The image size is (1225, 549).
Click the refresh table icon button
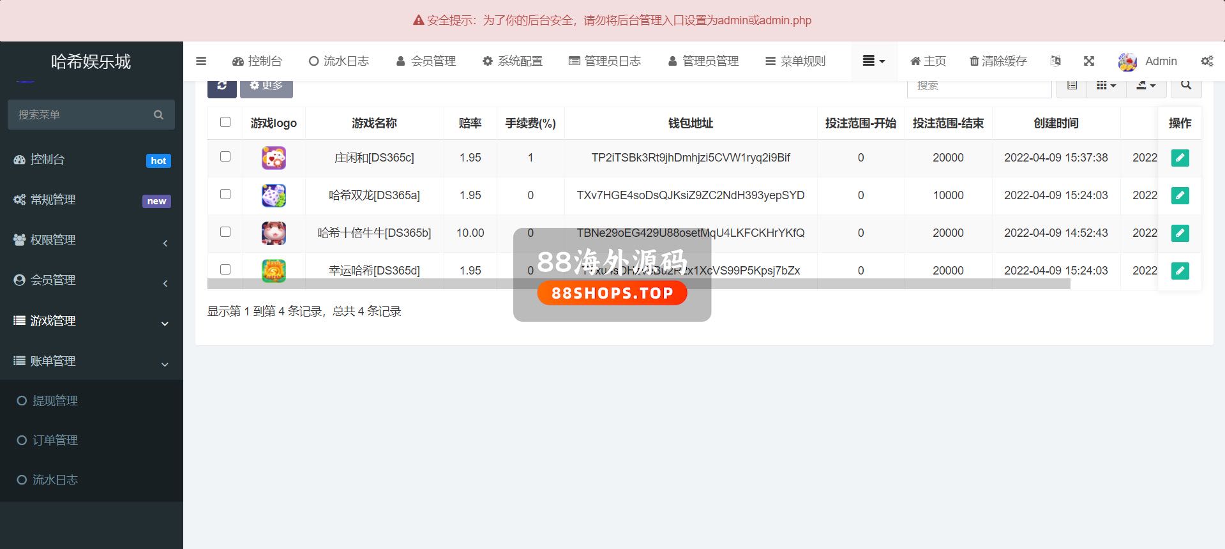coord(222,86)
